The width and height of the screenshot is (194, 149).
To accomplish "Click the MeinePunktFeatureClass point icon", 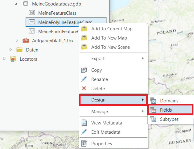I will pos(31,31).
